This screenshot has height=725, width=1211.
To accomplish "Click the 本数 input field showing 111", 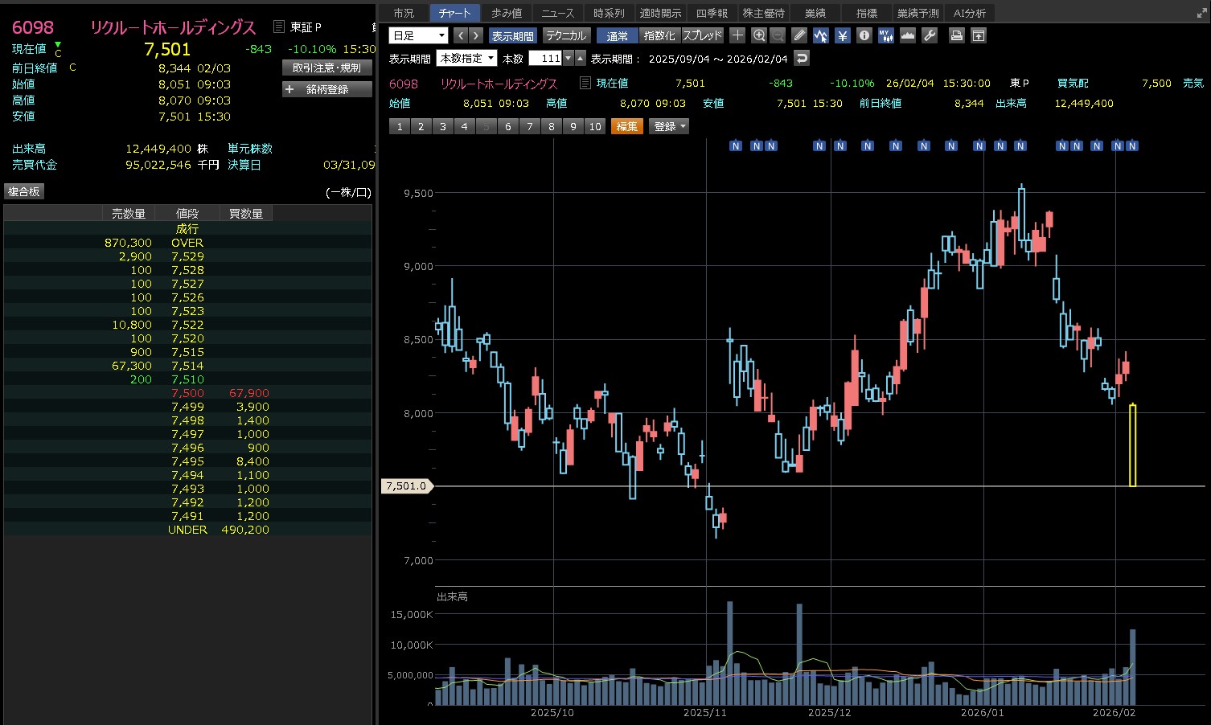I will click(x=545, y=58).
